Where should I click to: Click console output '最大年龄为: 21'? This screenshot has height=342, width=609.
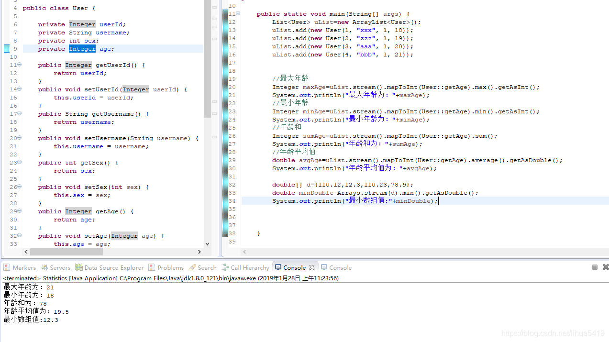(29, 287)
